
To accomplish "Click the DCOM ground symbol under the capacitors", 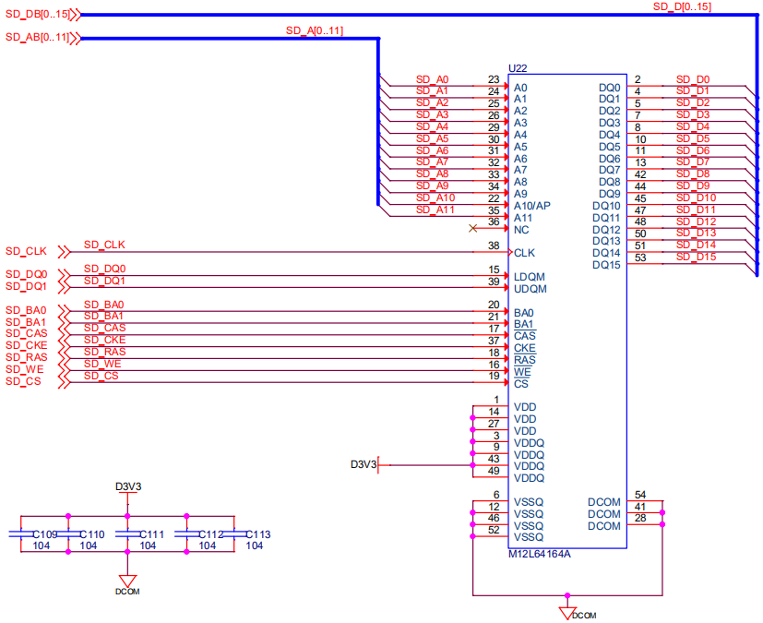I will coord(126,581).
